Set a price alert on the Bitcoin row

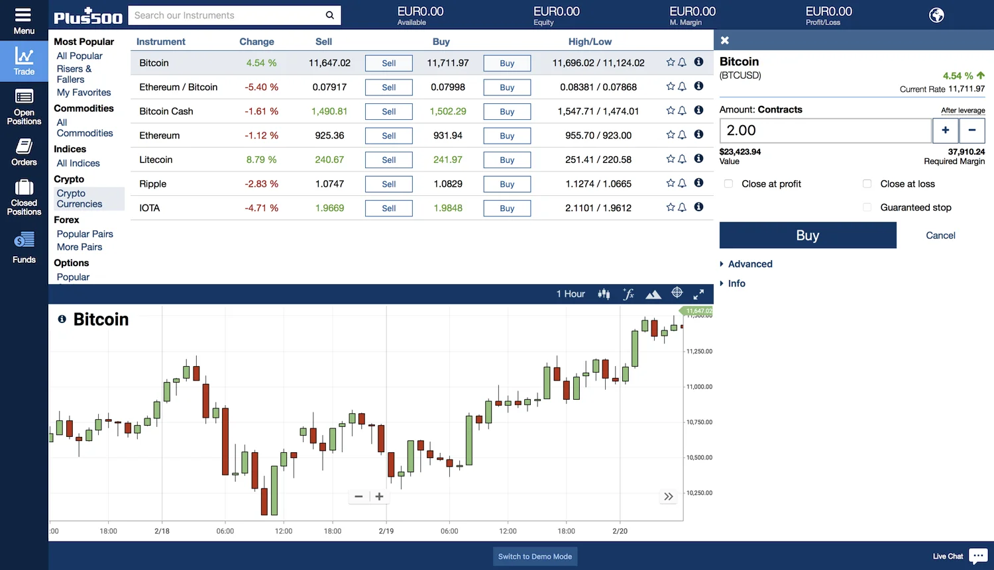tap(682, 62)
